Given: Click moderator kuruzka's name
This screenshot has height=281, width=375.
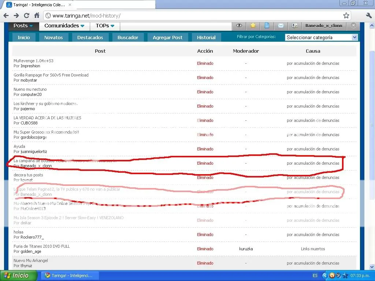Looking at the screenshot, I should [246, 249].
